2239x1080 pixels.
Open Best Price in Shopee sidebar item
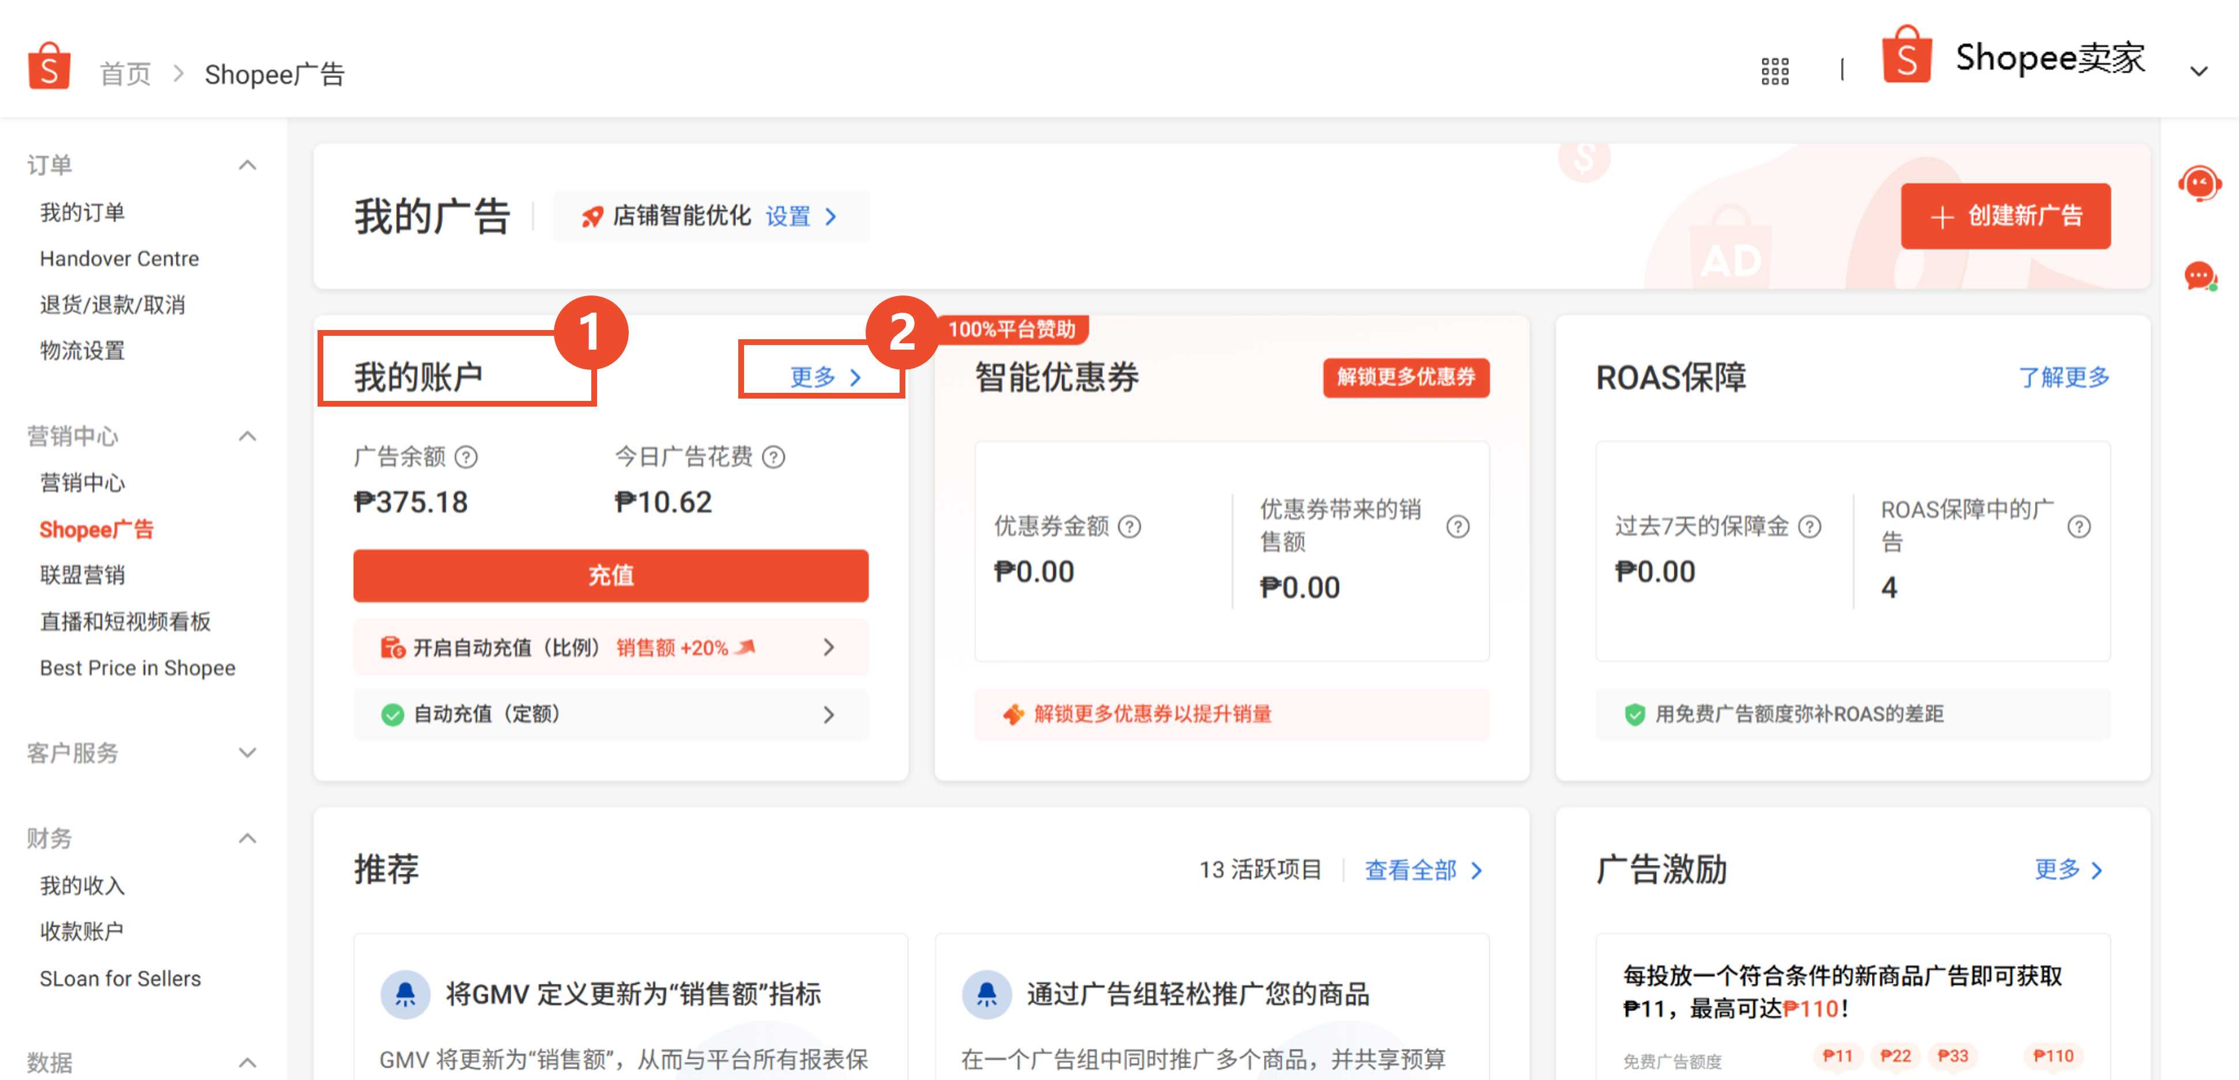[x=137, y=667]
